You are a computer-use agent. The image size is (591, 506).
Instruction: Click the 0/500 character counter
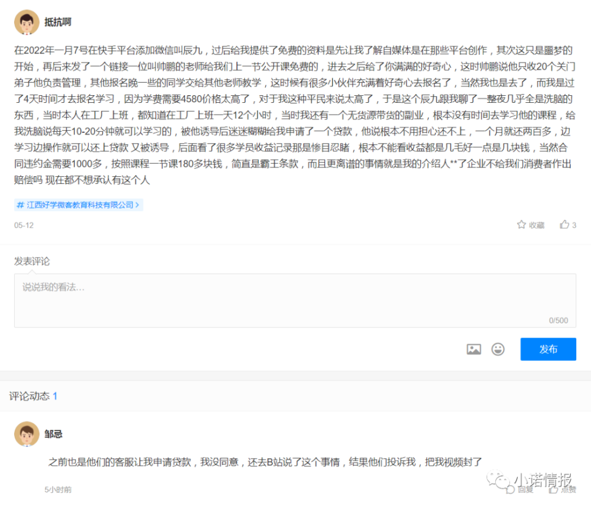[558, 320]
